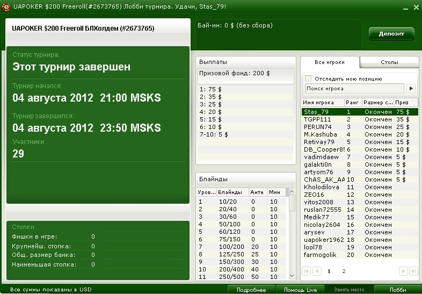
Task: Click blinds level row '10/20'
Action: point(242,202)
